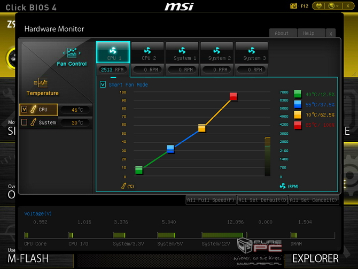
Task: Click All Set Cancel(C) button
Action: point(314,200)
